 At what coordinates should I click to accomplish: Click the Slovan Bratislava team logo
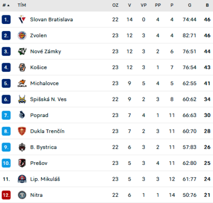22,19
